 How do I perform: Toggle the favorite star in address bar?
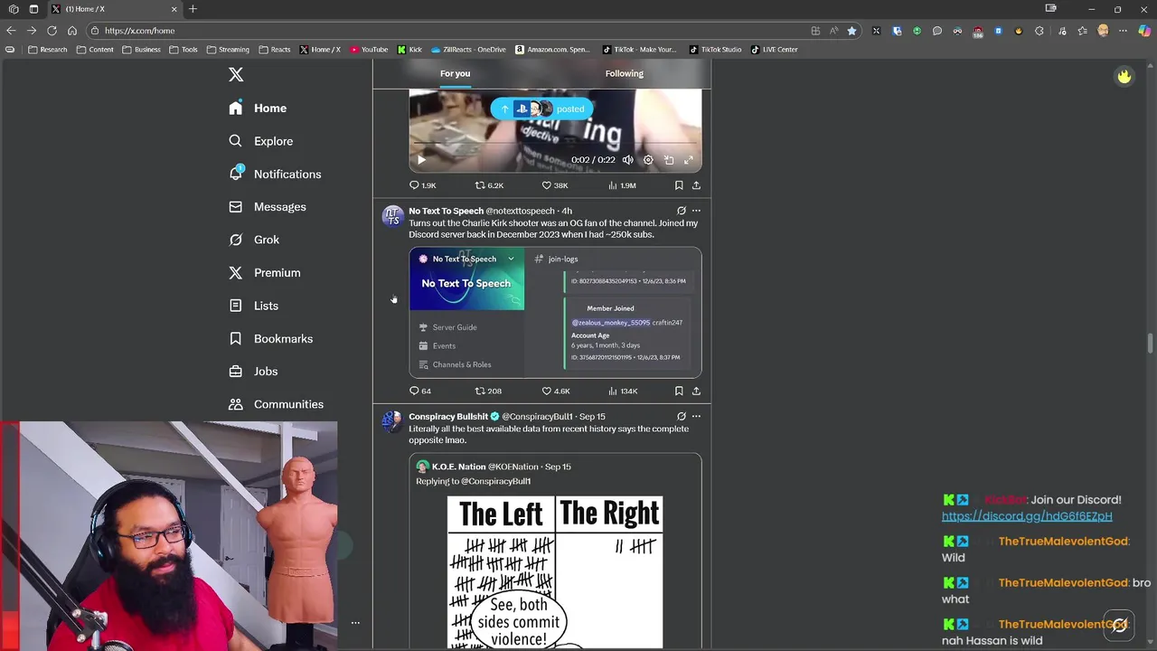(x=851, y=31)
